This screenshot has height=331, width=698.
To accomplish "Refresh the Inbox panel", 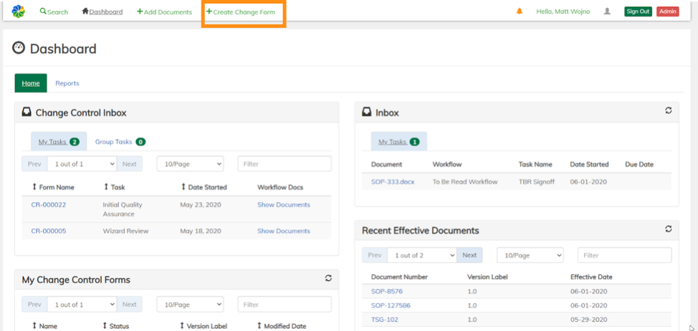I will [x=669, y=111].
